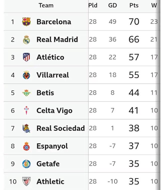This screenshot has width=164, height=190.
Task: Click the Villarreal yellow crest icon
Action: click(x=26, y=75)
